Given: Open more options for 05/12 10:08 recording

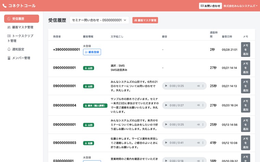Looking at the screenshot, I should [x=203, y=143].
